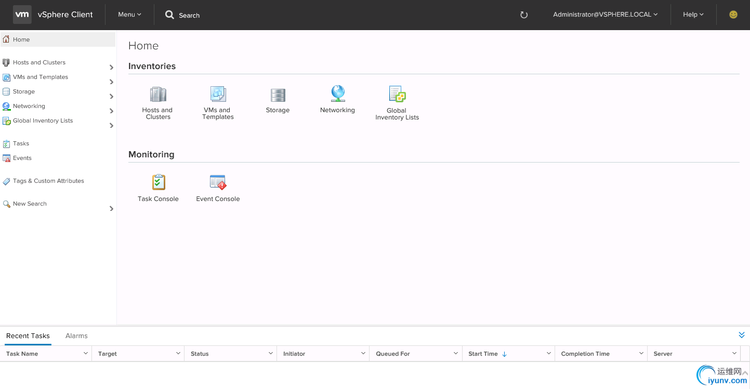Click Global Inventory Lists sidebar label
This screenshot has height=389, width=750.
(43, 120)
